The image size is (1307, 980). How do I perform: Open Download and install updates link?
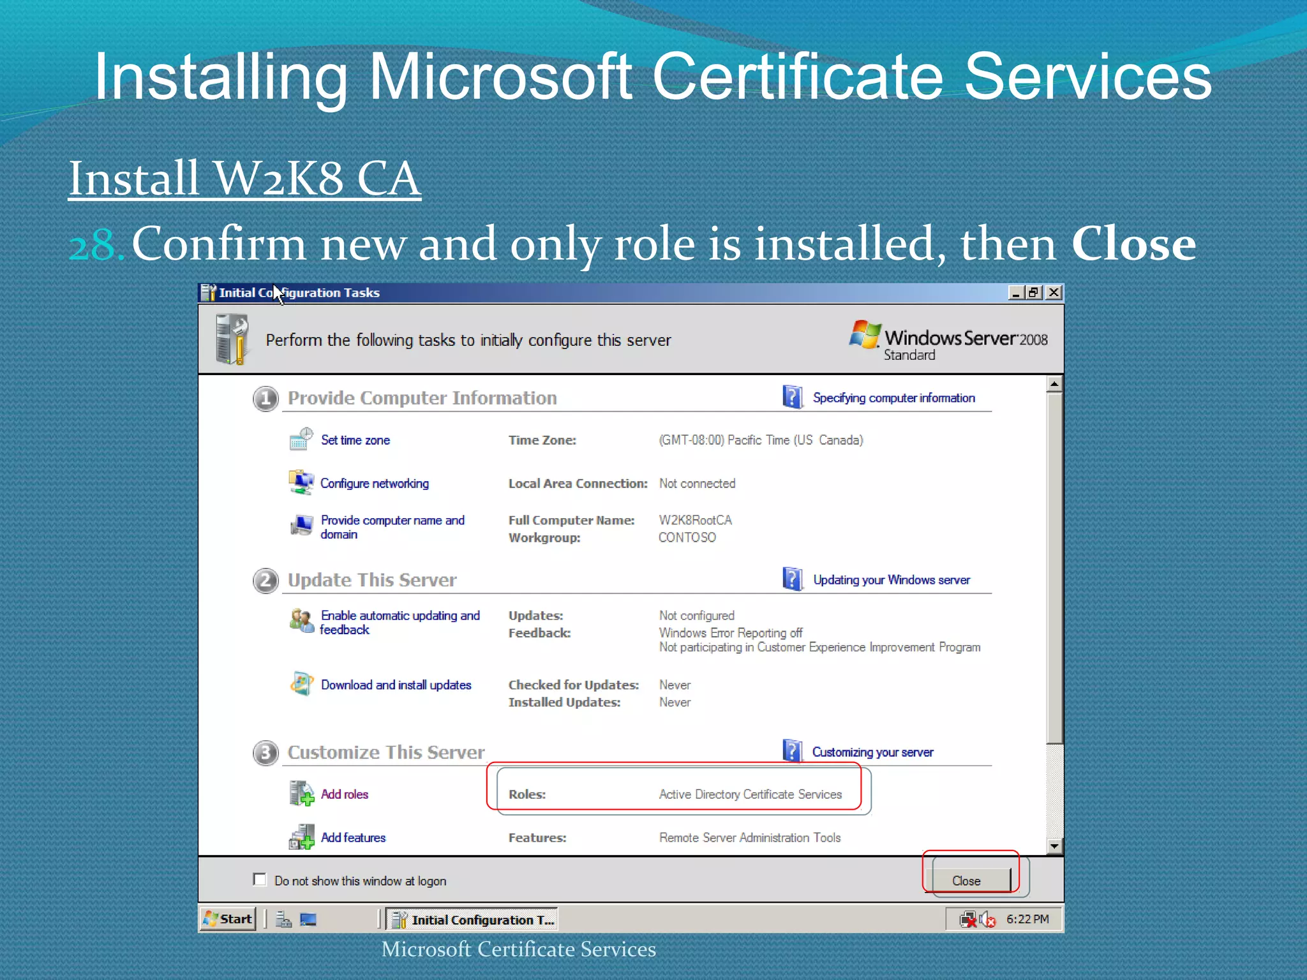pos(396,685)
